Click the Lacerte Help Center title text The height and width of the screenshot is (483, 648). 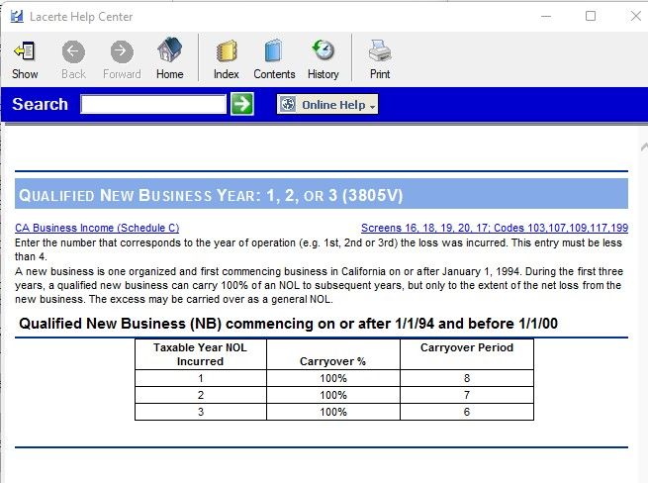(x=81, y=17)
